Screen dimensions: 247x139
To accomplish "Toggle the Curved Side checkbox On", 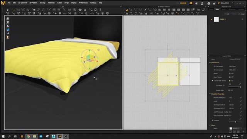I will click(x=230, y=81).
